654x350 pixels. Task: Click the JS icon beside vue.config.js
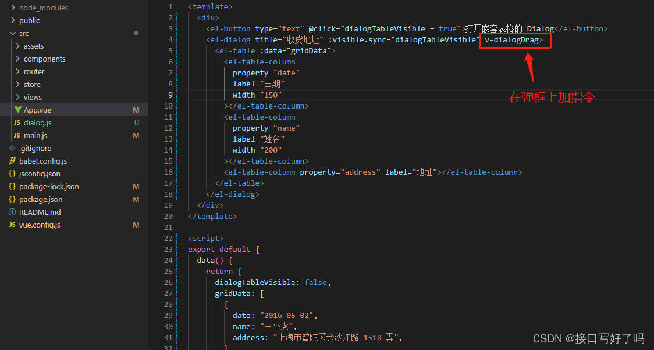(13, 225)
